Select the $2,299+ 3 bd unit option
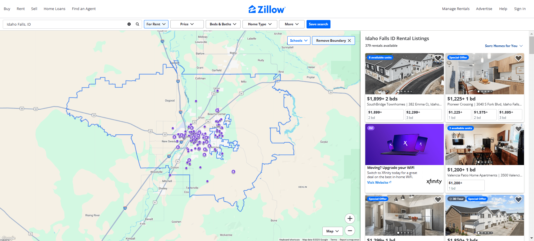The width and height of the screenshot is (534, 241). (423, 115)
